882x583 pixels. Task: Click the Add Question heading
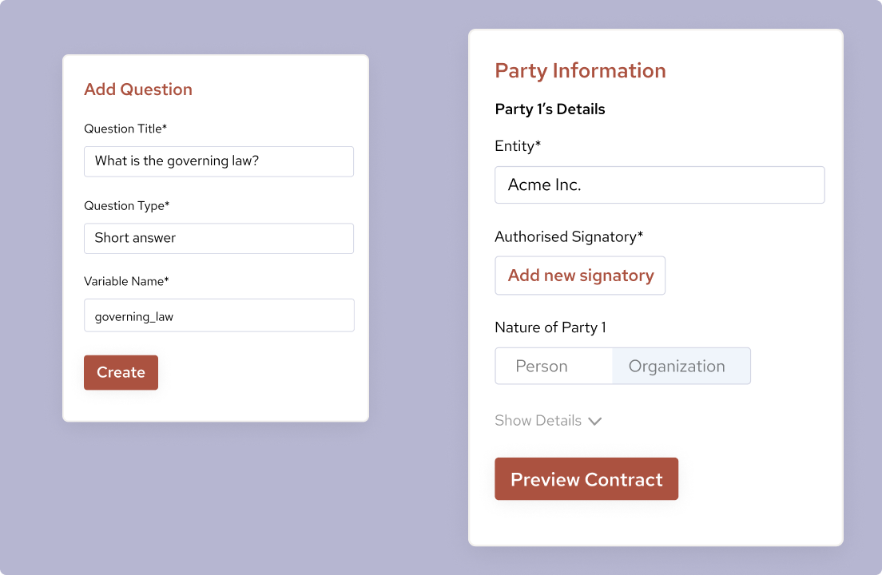point(137,89)
